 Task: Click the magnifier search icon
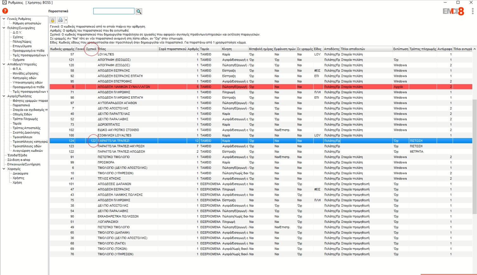139,11
